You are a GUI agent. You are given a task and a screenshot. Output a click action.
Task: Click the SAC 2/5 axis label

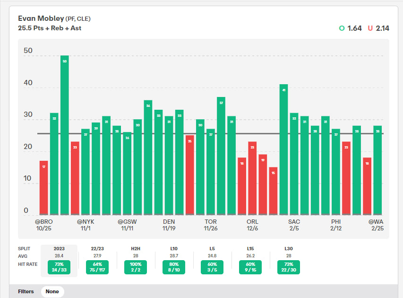point(294,225)
